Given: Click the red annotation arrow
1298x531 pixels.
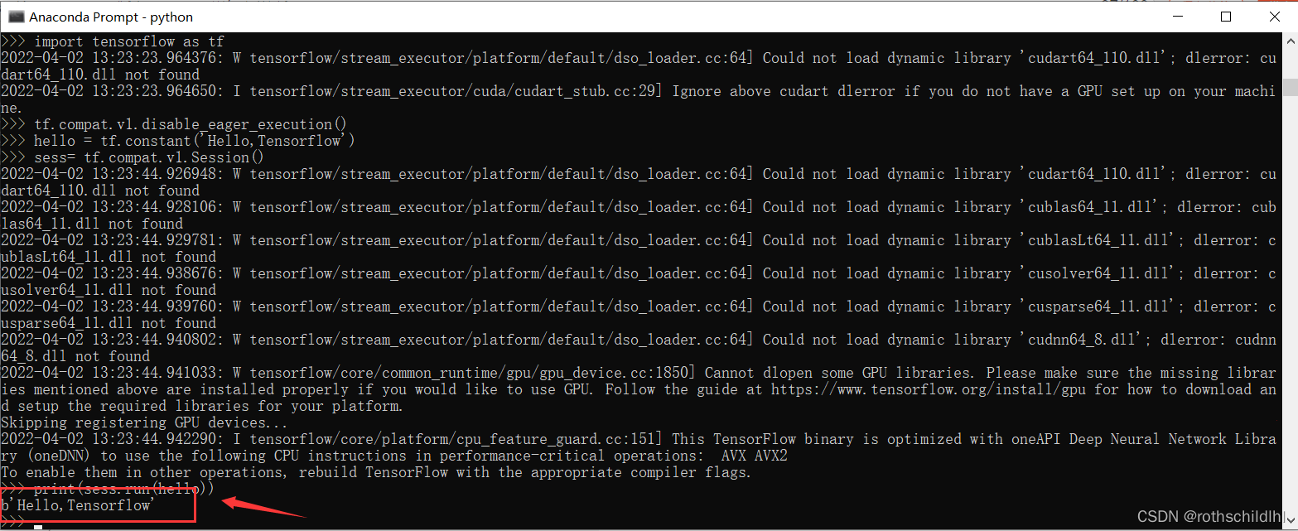Looking at the screenshot, I should (263, 507).
